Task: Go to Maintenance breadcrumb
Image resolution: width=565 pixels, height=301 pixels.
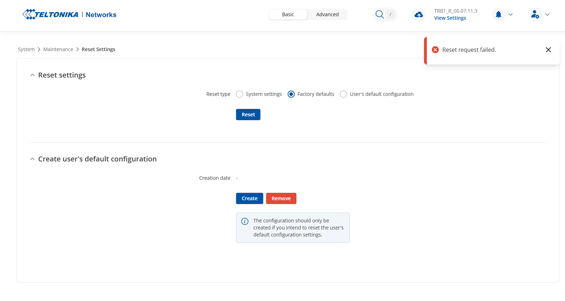Action: (x=58, y=49)
